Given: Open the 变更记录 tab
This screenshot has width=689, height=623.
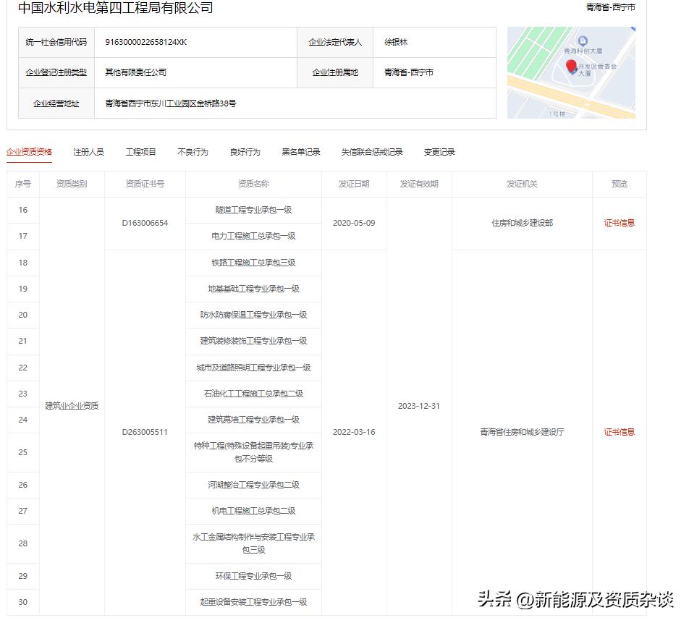Looking at the screenshot, I should (x=439, y=152).
